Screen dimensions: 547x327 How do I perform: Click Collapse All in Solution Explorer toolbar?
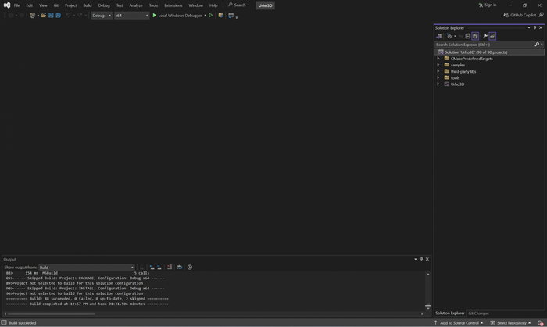pyautogui.click(x=468, y=36)
